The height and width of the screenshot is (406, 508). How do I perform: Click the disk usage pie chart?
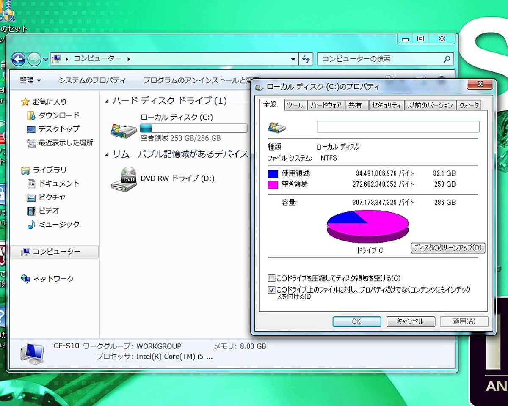click(367, 226)
